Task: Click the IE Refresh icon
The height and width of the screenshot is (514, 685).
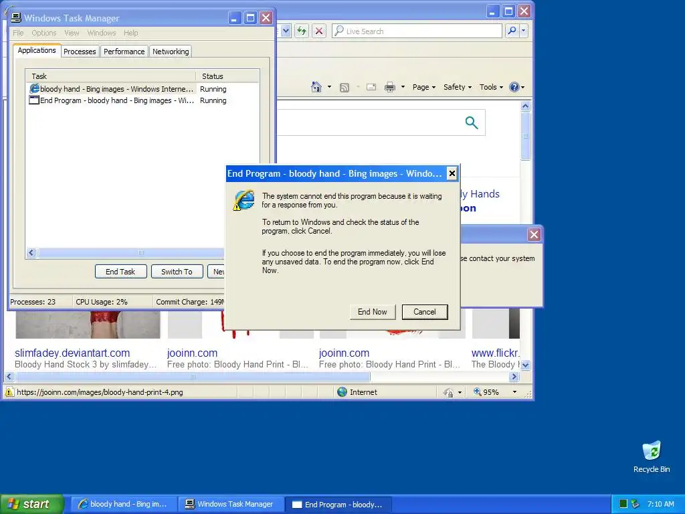Action: [302, 31]
